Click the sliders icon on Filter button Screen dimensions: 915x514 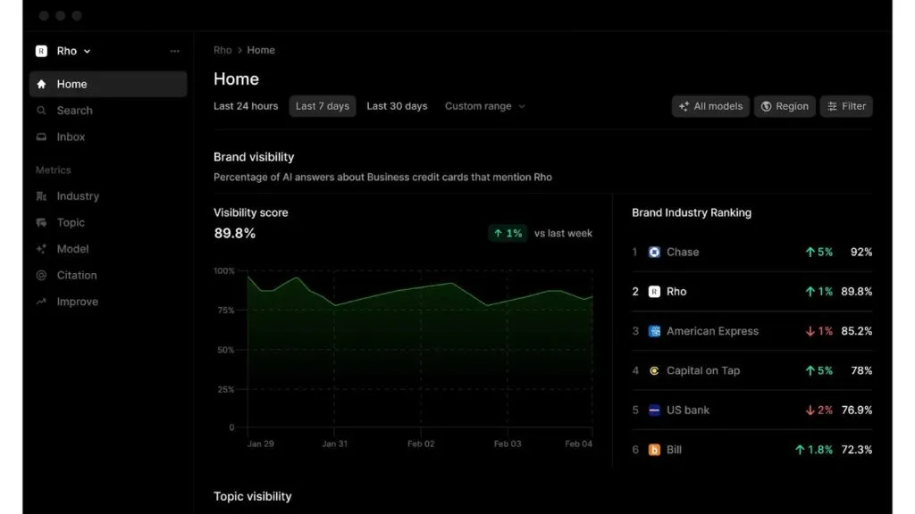pyautogui.click(x=832, y=106)
